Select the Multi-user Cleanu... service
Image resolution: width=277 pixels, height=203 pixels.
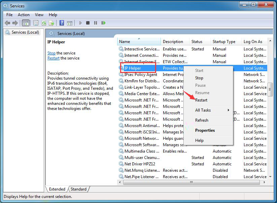click(x=193, y=158)
